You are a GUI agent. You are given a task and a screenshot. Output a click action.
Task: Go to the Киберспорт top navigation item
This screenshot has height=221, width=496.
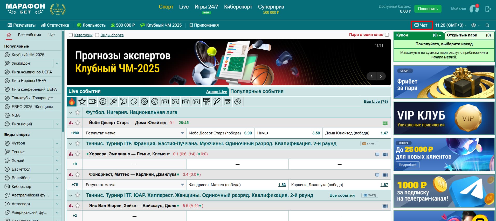[238, 7]
